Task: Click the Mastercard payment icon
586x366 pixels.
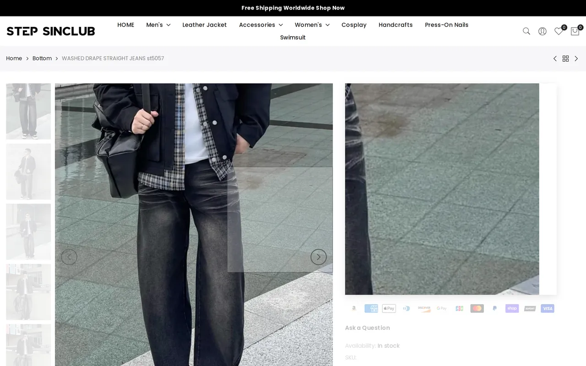Action: click(x=477, y=308)
